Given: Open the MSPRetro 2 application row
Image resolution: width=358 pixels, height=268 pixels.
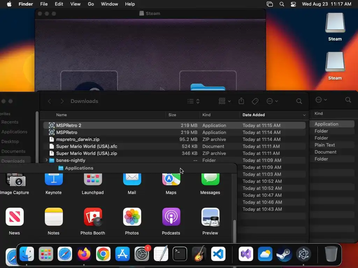Looking at the screenshot, I should (x=174, y=125).
